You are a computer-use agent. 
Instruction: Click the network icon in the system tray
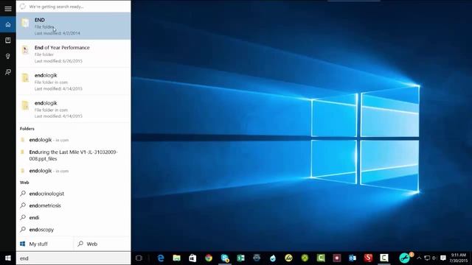point(427,258)
